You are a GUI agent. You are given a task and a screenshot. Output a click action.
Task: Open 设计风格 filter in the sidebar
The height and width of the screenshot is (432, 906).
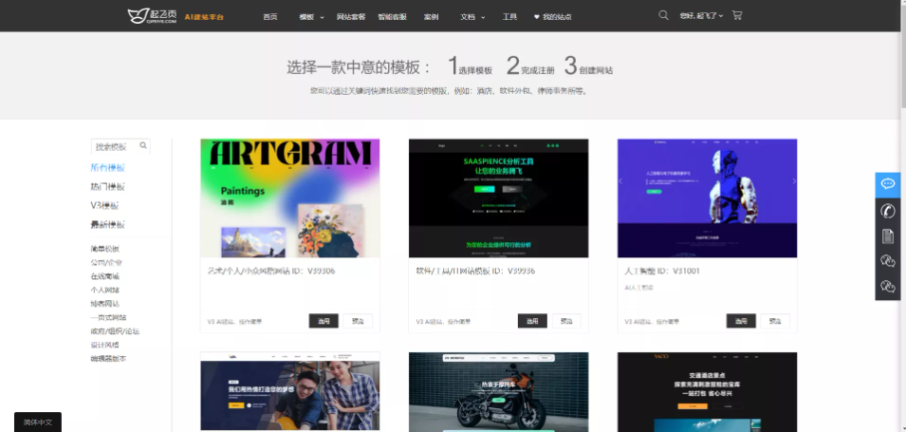coord(105,345)
